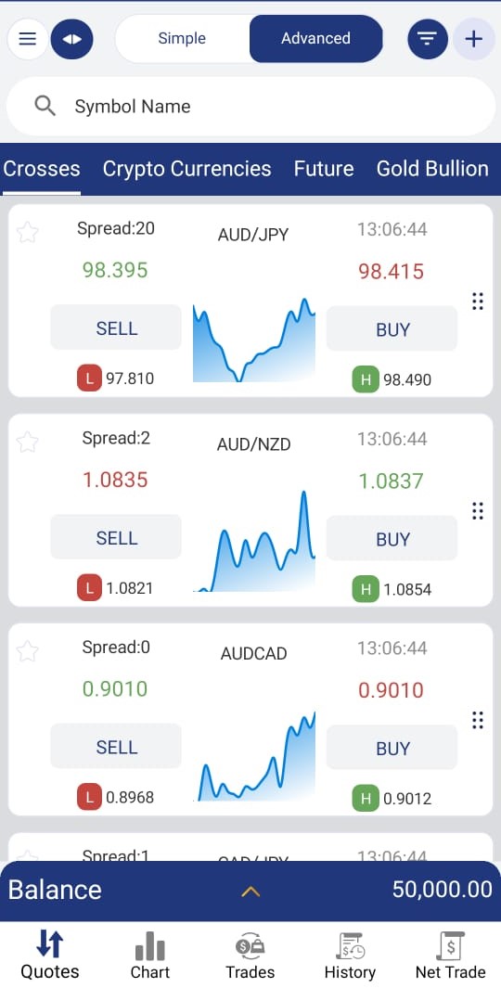Add a symbol with the plus icon
Image resolution: width=501 pixels, height=988 pixels.
[474, 39]
